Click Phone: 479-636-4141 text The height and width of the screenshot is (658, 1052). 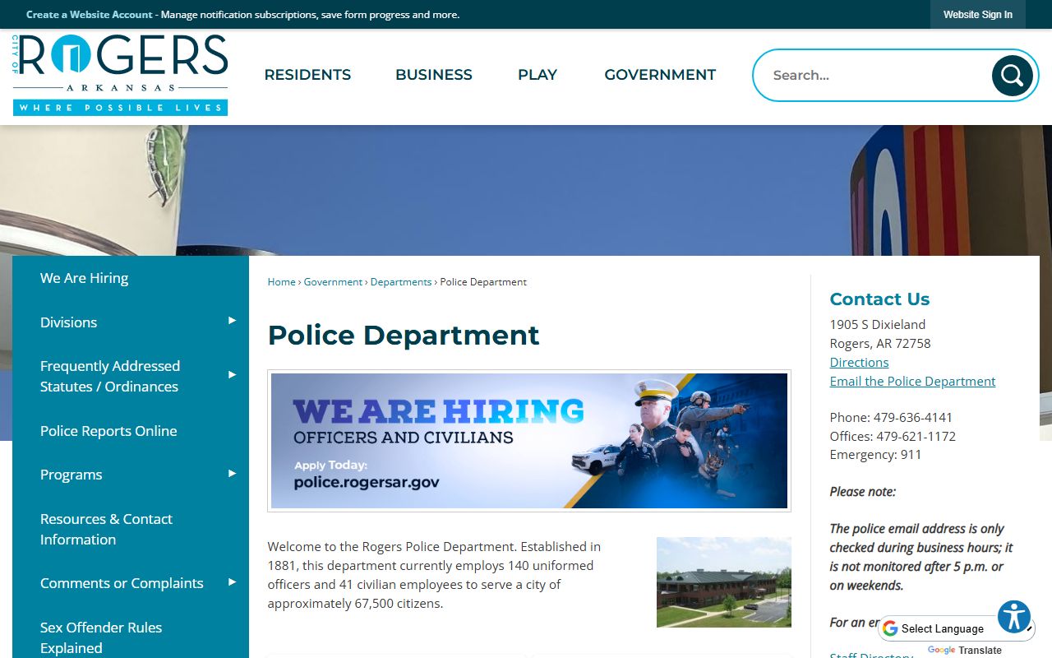pos(891,417)
